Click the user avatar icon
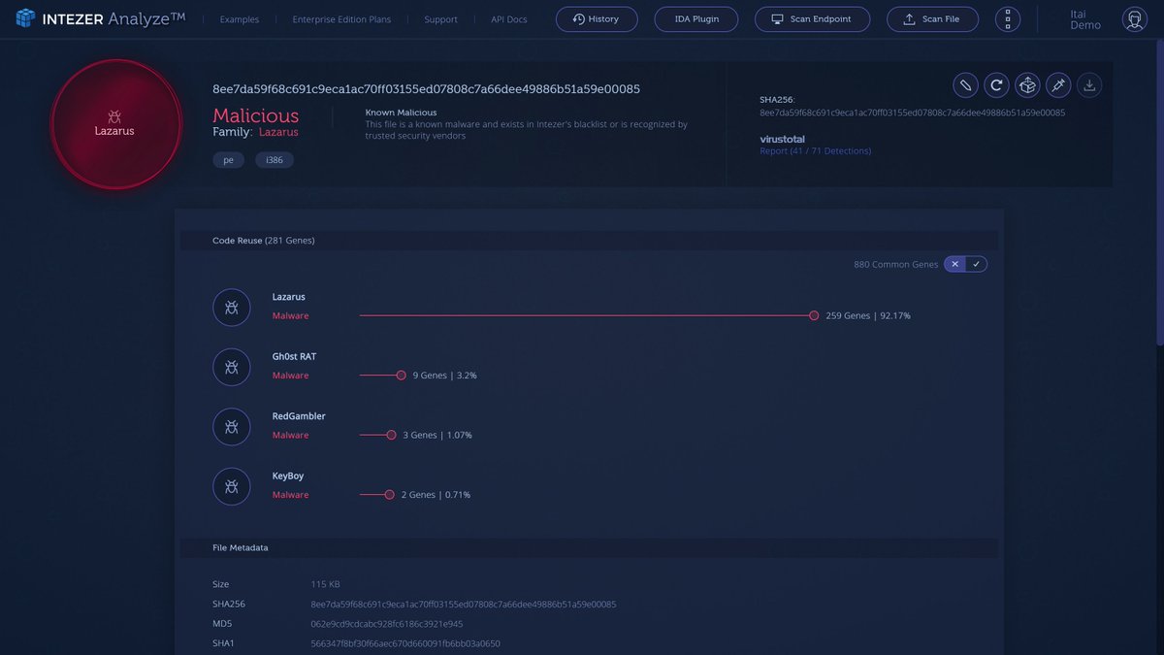The image size is (1164, 655). click(x=1134, y=19)
